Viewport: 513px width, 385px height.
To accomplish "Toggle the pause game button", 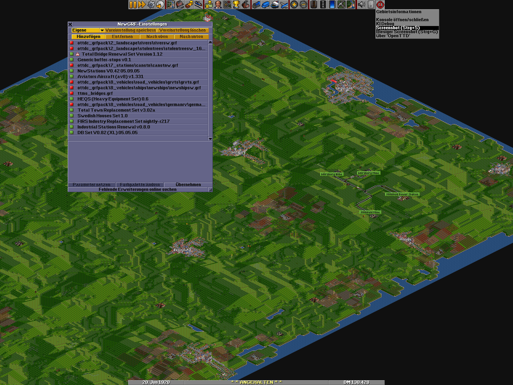I will 133,4.
